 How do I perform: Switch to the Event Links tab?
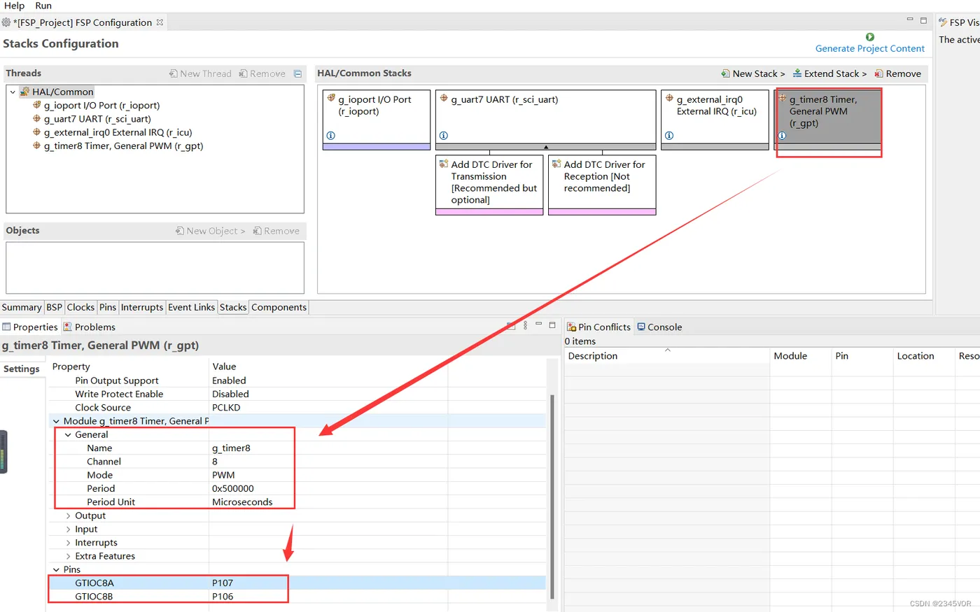click(191, 307)
